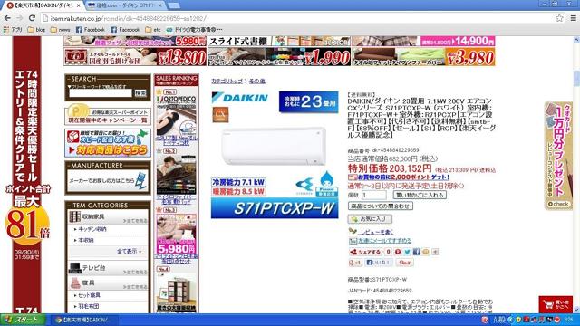Click the search keyword text box
Viewport: 580px width, 326px height.
[101, 93]
